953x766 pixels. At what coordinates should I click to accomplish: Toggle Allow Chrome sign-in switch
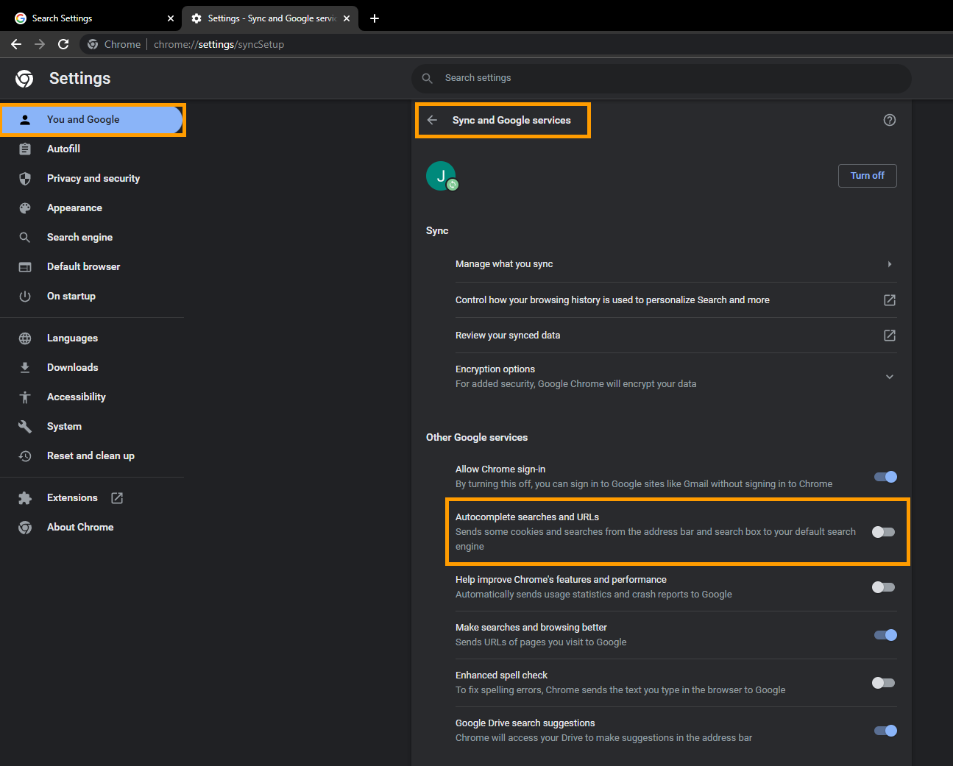coord(885,477)
